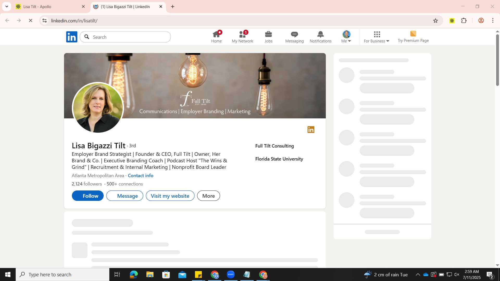This screenshot has height=281, width=500.
Task: Expand the Me profile menu
Action: pyautogui.click(x=346, y=37)
